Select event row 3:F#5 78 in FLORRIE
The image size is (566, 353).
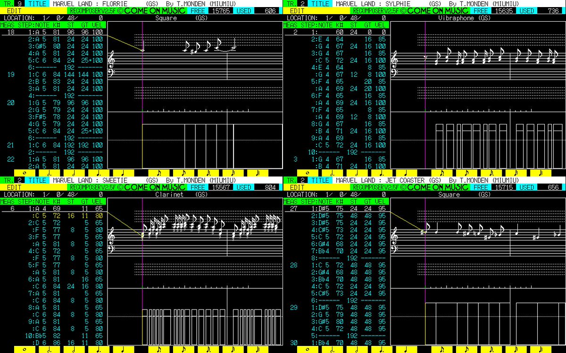(66, 117)
